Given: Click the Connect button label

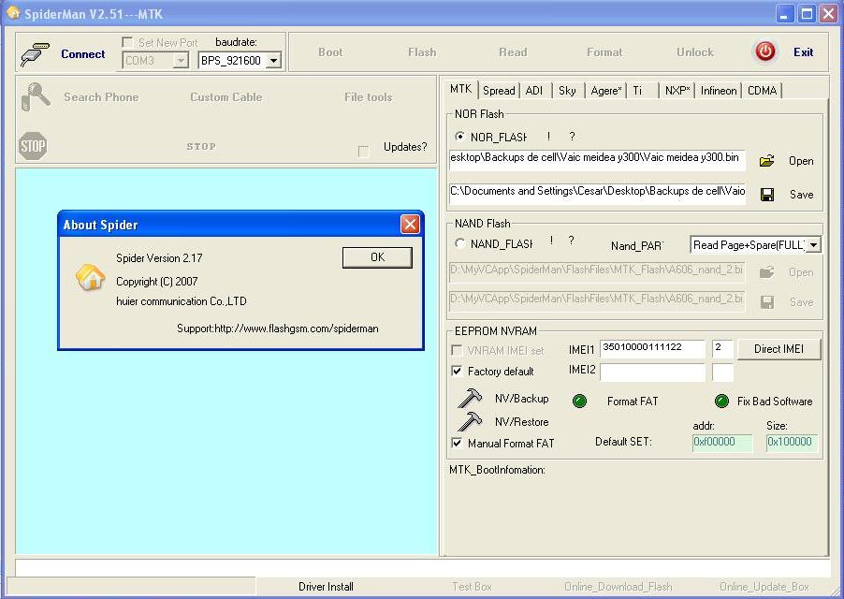Looking at the screenshot, I should (x=83, y=54).
